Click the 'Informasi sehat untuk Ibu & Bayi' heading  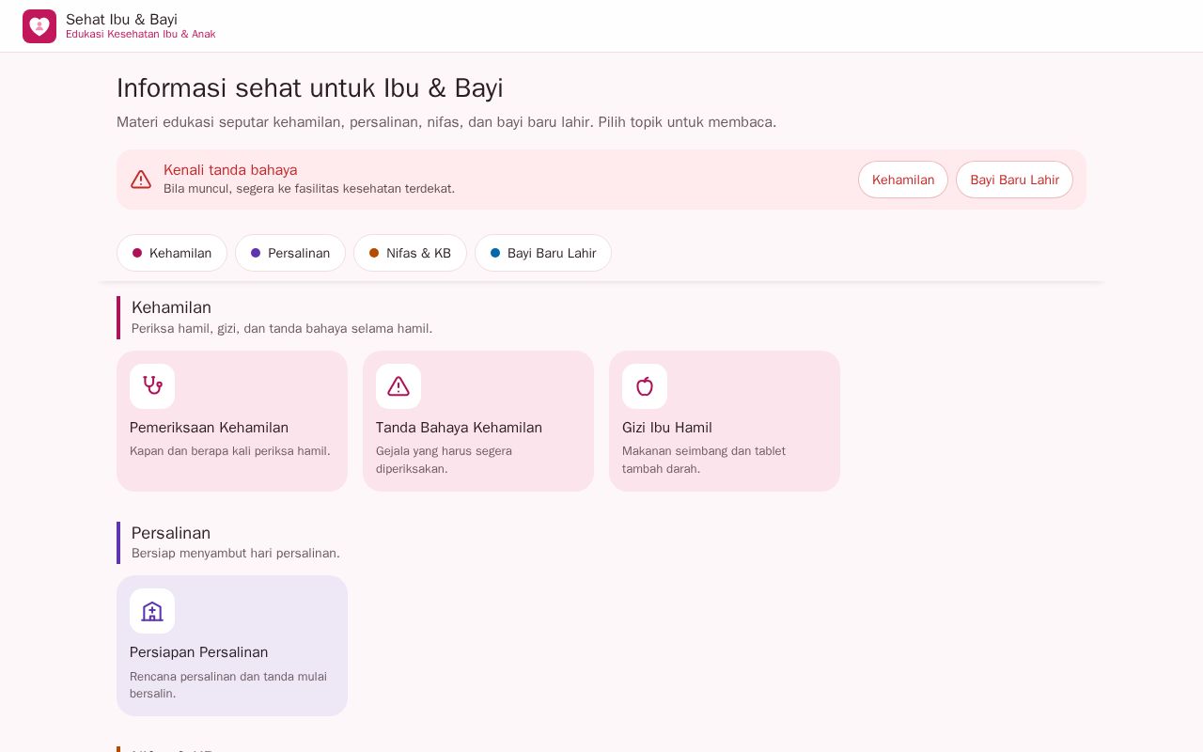pos(310,88)
